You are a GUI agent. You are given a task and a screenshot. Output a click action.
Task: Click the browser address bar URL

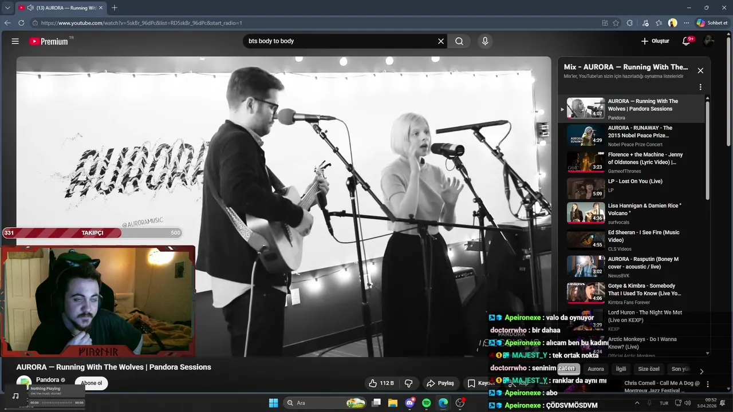click(x=141, y=23)
